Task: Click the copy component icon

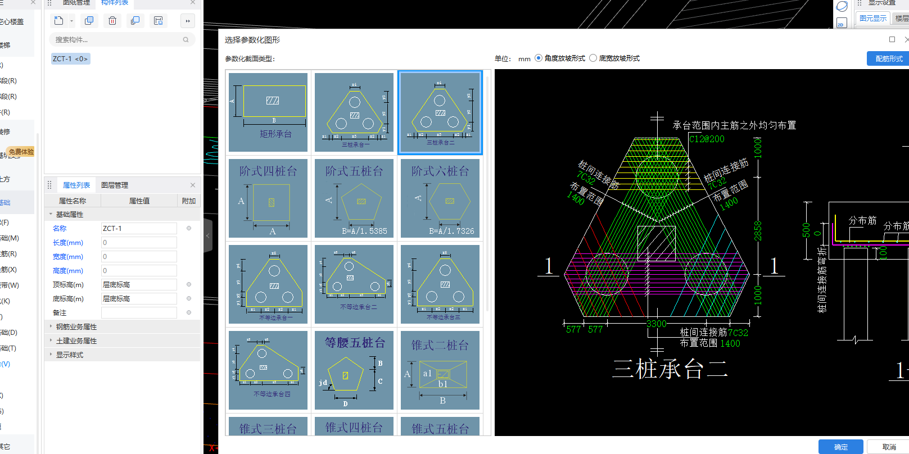Action: (89, 21)
